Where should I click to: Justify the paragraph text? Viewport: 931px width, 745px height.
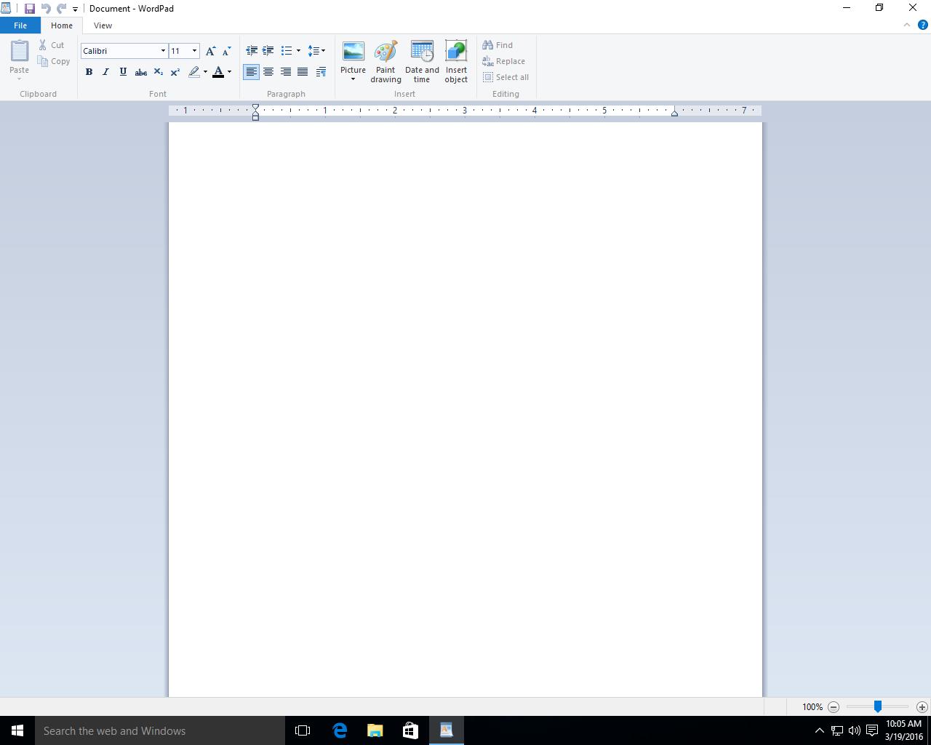coord(303,72)
